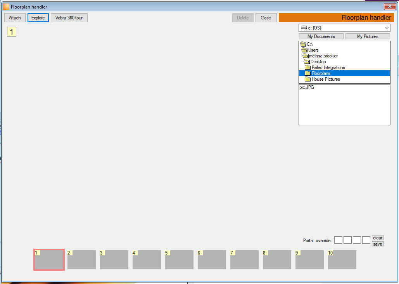Click the Floorplan handler title bar icon
Viewport: 399px width, 284px height.
6,7
